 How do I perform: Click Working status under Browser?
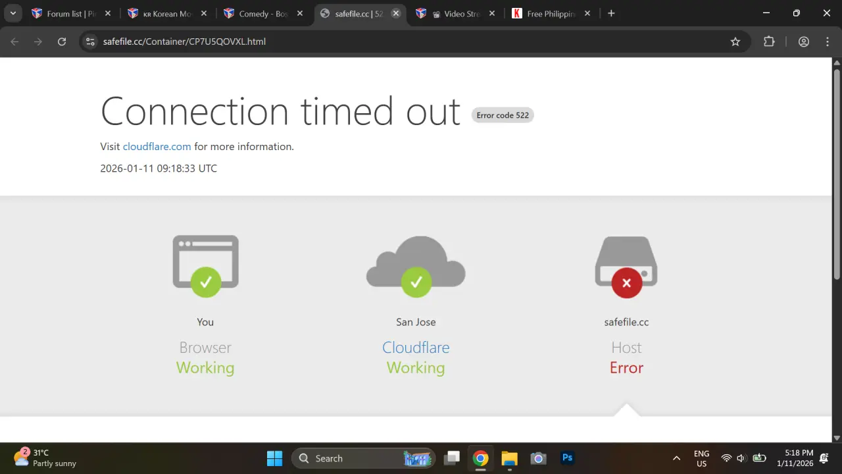coord(205,368)
